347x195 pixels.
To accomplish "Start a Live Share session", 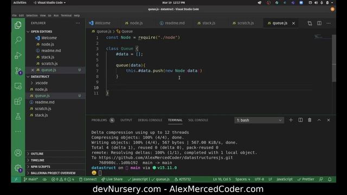I will point(112,179).
